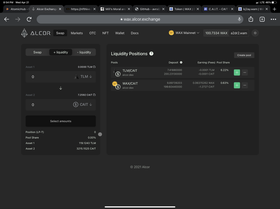This screenshot has width=280, height=209.
Task: Select the + liquidity tab
Action: tap(61, 52)
